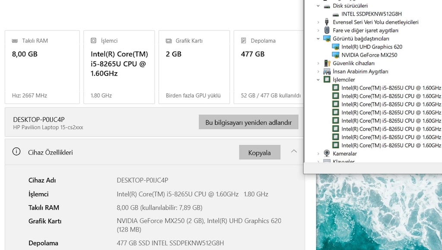Select the Disk sürücüleri drive icon
Image resolution: width=442 pixels, height=250 pixels.
click(327, 6)
